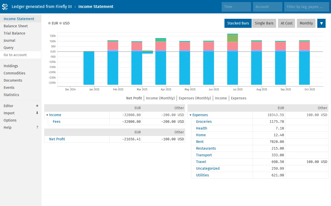Toggle the USD currency legend dot

61,23
